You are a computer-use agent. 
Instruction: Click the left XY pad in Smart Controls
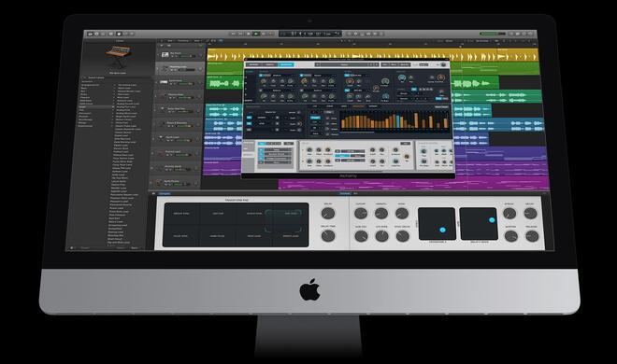tap(437, 224)
